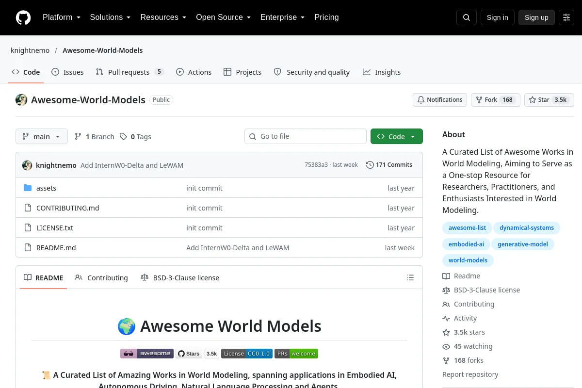The width and height of the screenshot is (582, 388).
Task: Click the generative-model topic tag
Action: coord(523,244)
